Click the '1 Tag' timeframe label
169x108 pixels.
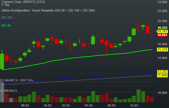pyautogui.click(x=5, y=5)
